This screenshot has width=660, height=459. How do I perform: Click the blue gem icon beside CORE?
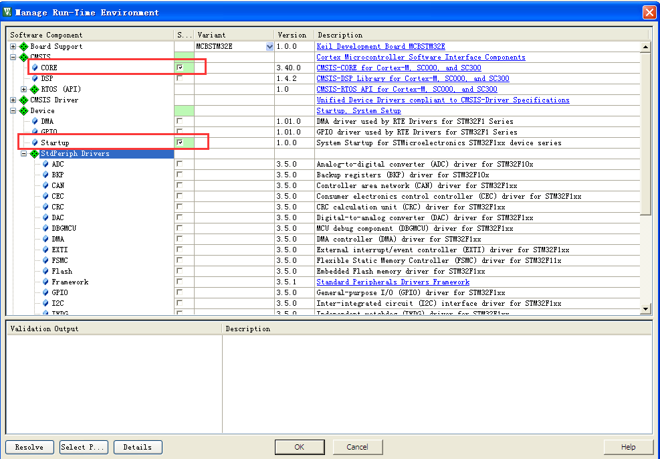[35, 68]
